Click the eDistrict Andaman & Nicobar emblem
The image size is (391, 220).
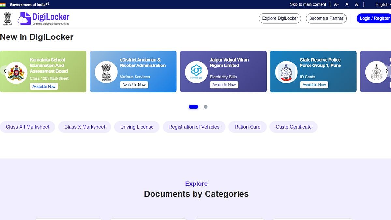106,72
